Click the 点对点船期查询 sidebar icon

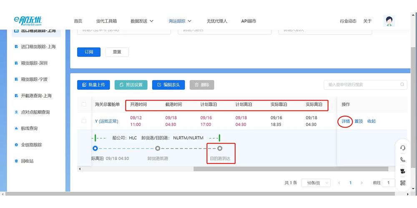[x=16, y=112]
